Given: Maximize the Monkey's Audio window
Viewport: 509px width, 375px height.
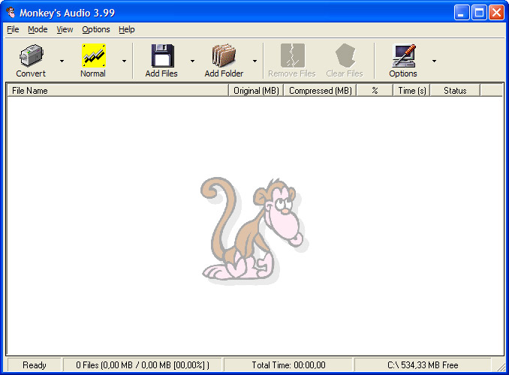Looking at the screenshot, I should 479,13.
